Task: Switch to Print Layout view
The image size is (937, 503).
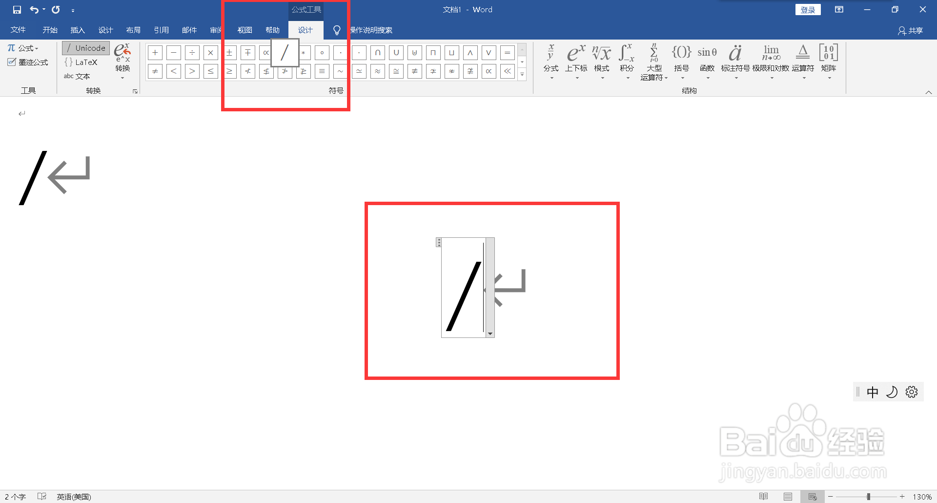Action: click(788, 497)
